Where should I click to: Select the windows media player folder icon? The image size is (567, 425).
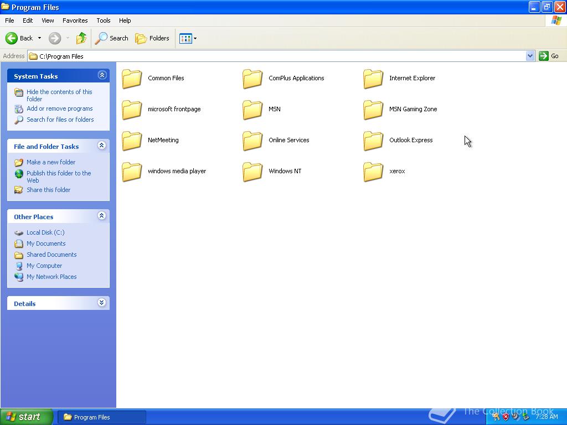[132, 172]
